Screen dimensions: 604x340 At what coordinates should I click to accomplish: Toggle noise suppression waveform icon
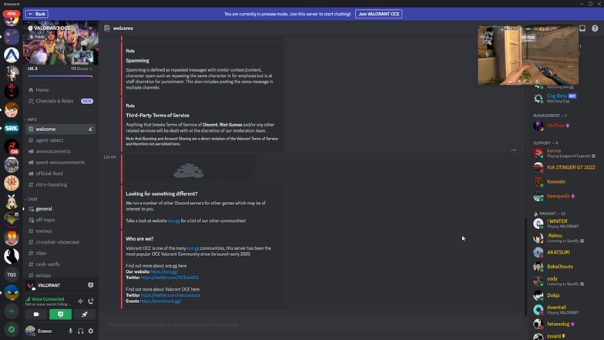[x=80, y=301]
